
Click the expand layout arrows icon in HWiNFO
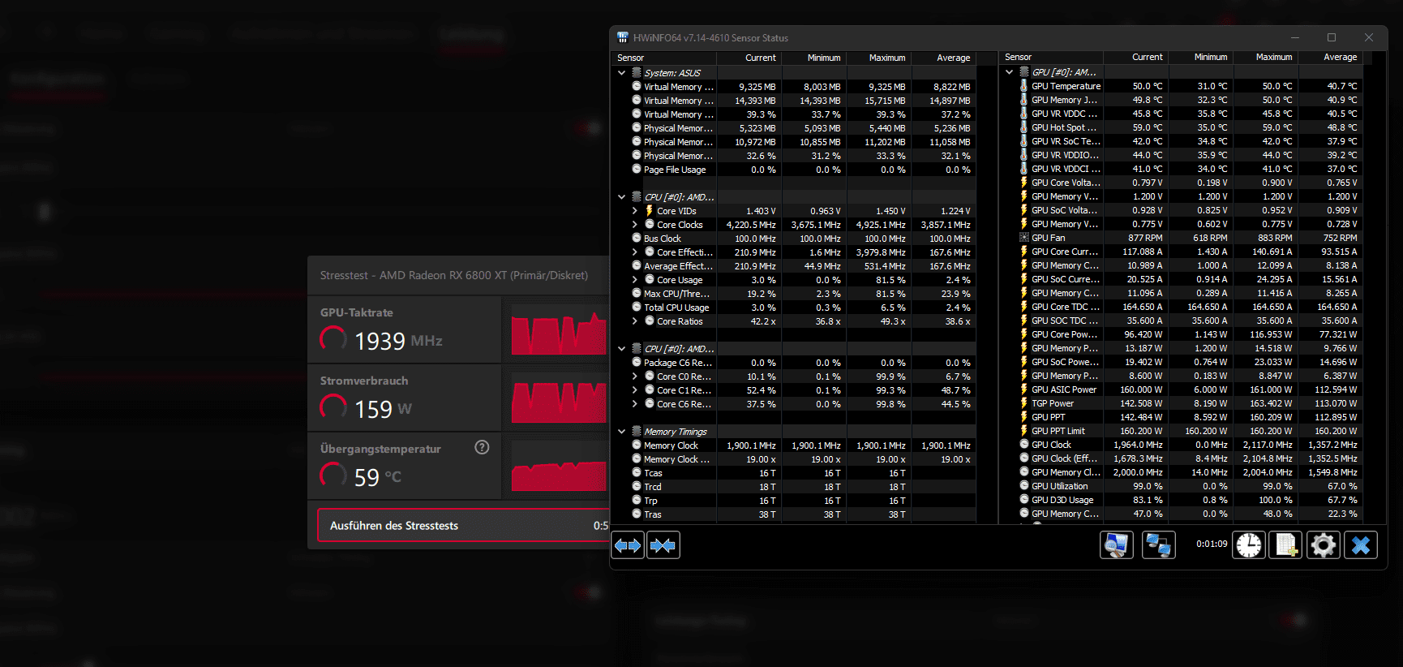(x=628, y=545)
